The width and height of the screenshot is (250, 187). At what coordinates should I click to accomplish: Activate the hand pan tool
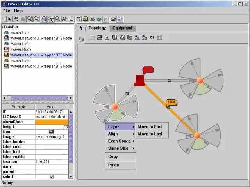click(16, 19)
